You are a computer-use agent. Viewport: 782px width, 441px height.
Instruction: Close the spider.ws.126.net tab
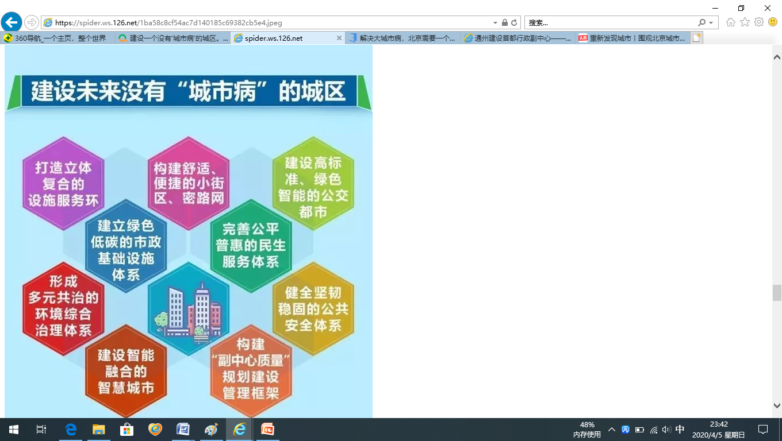click(339, 38)
